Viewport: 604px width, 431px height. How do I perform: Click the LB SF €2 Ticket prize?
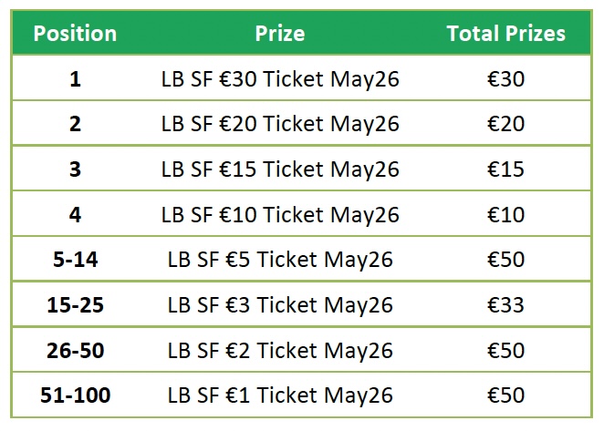pos(280,350)
